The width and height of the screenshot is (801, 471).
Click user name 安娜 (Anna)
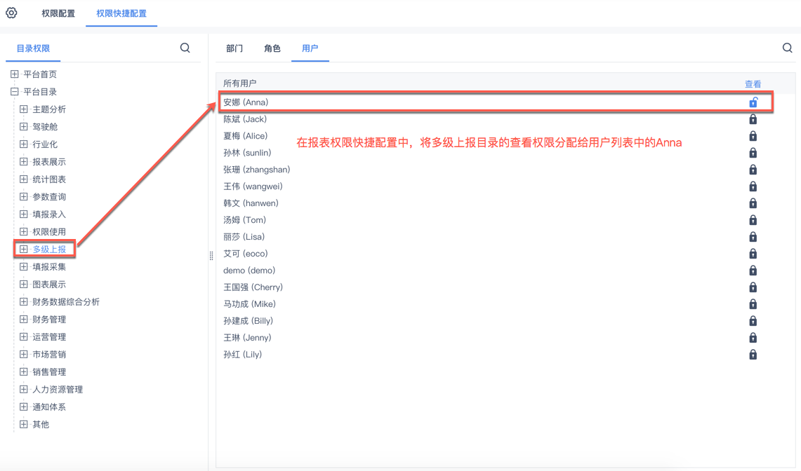click(246, 102)
